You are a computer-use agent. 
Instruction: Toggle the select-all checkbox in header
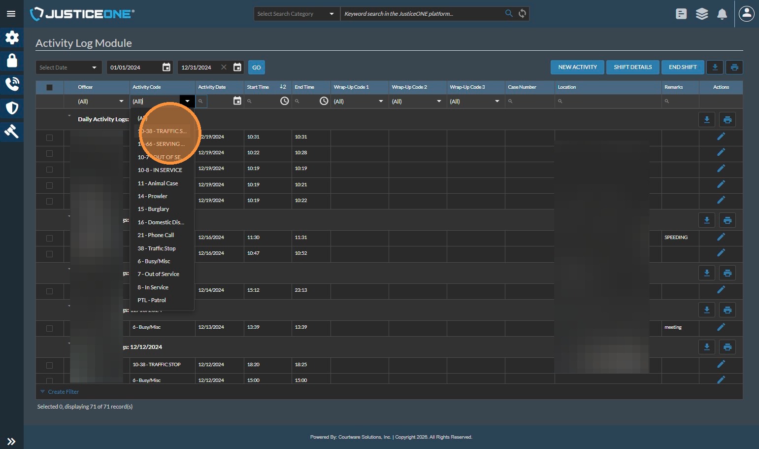(49, 88)
